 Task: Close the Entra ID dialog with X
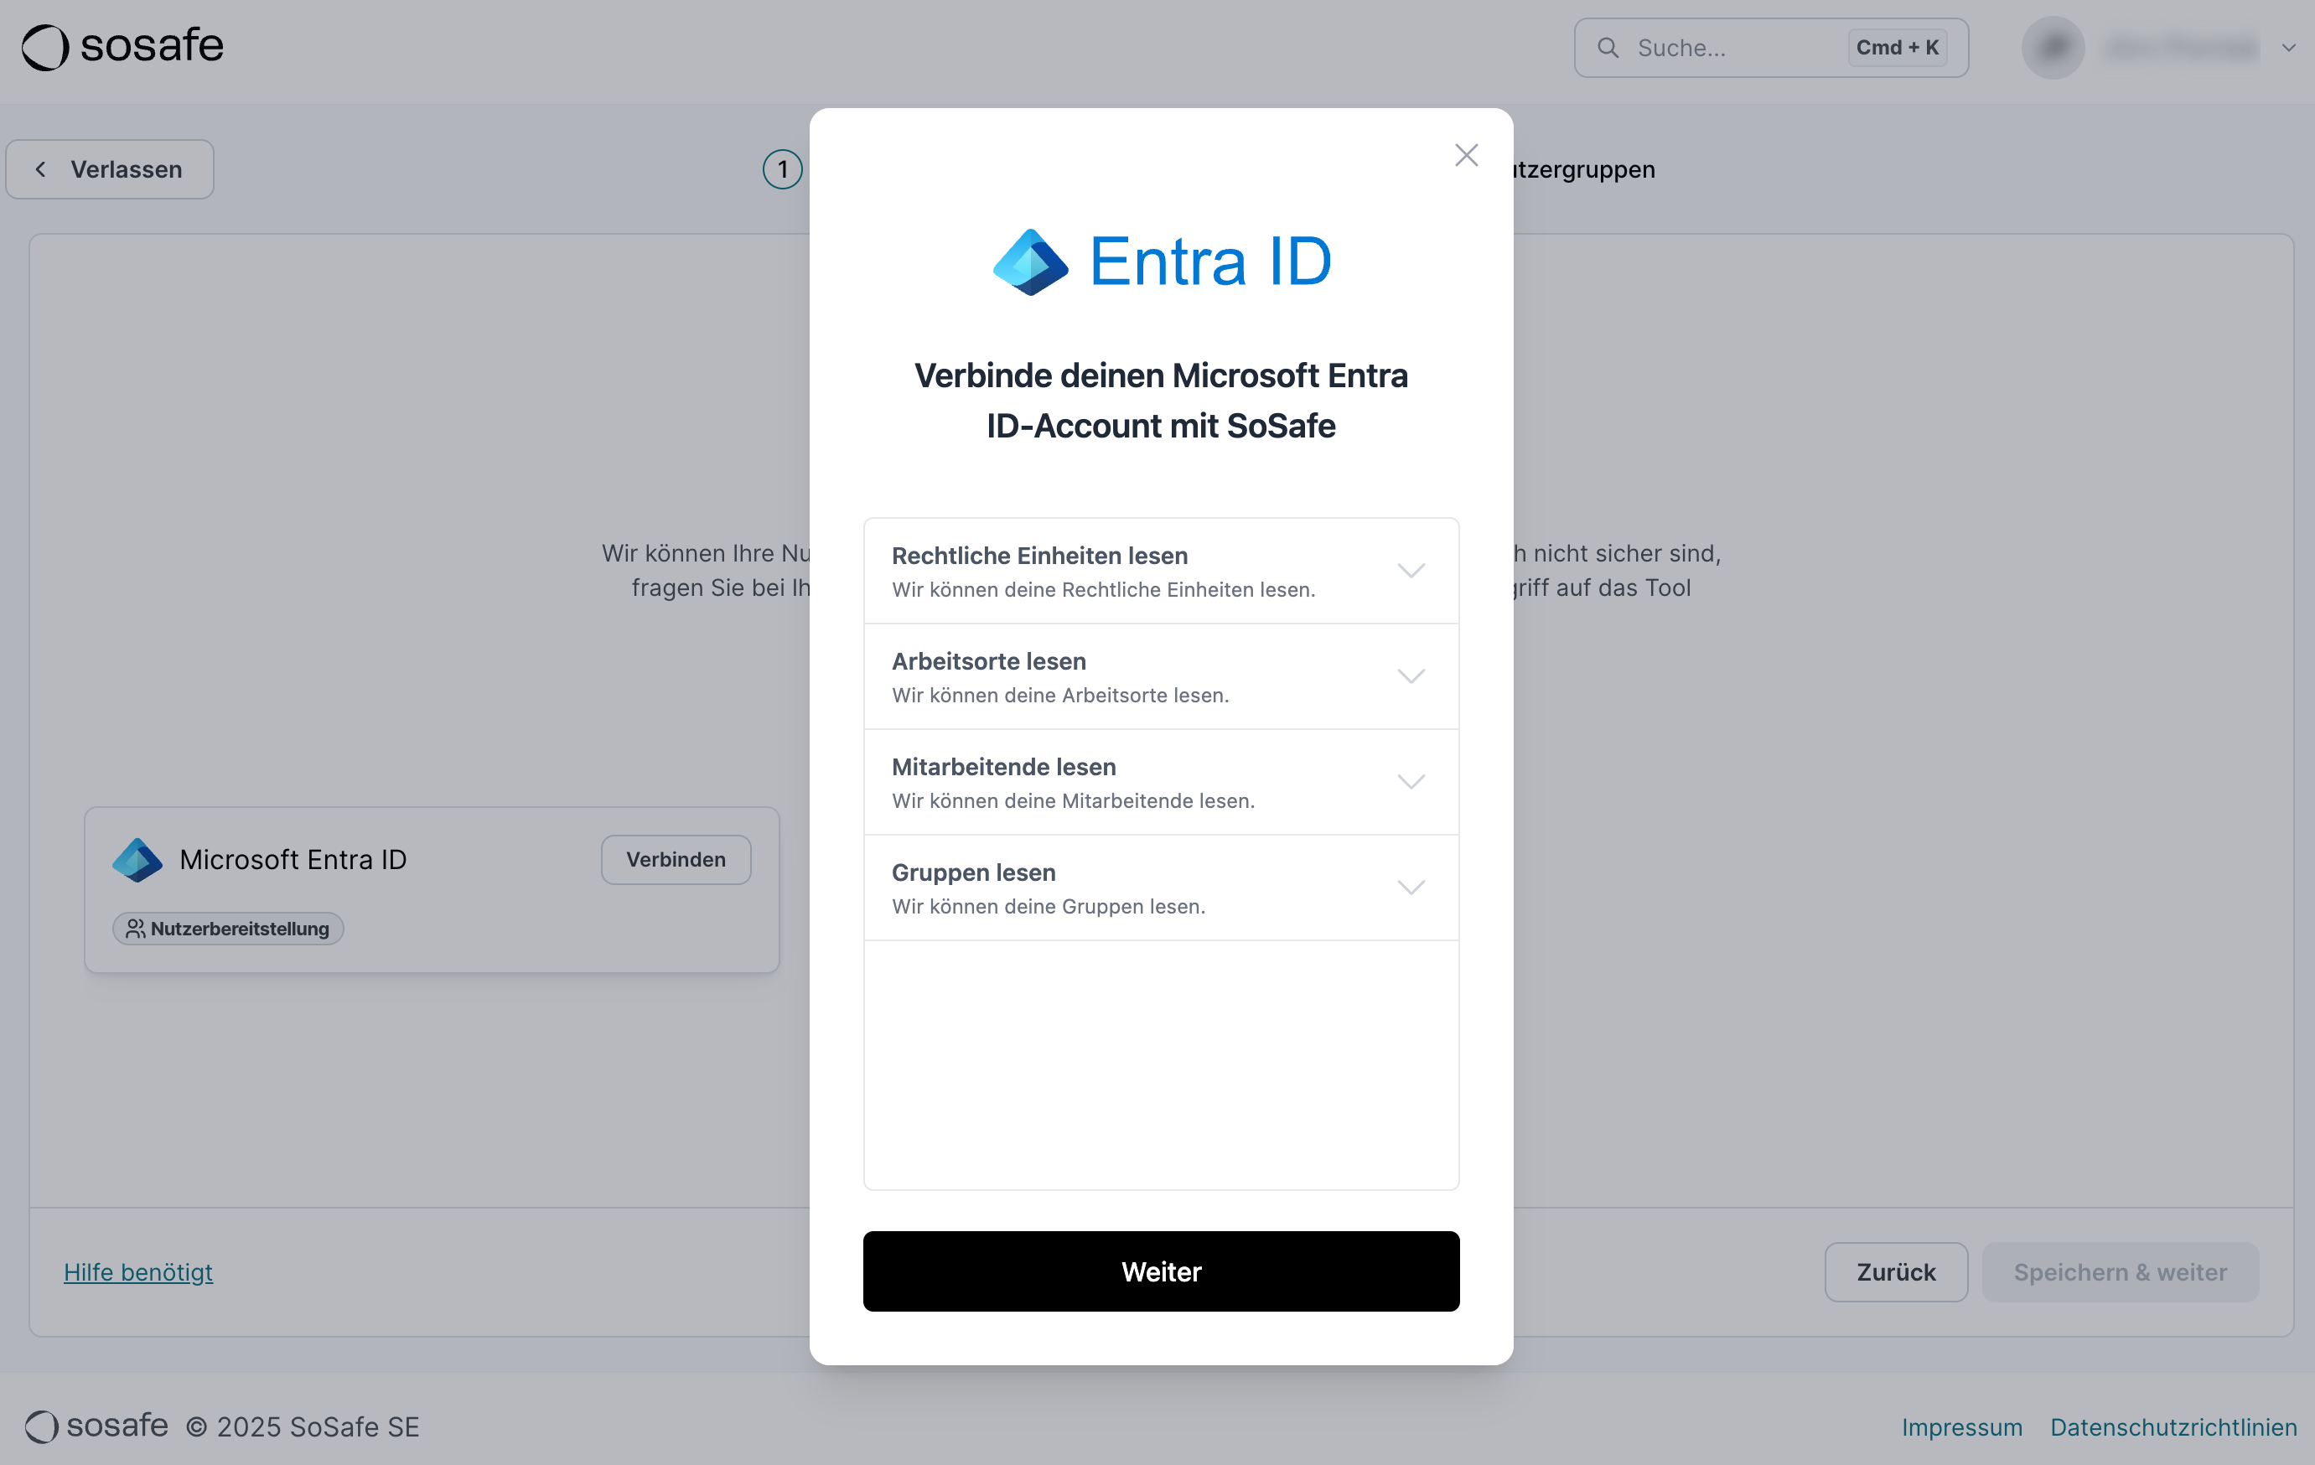(x=1465, y=155)
